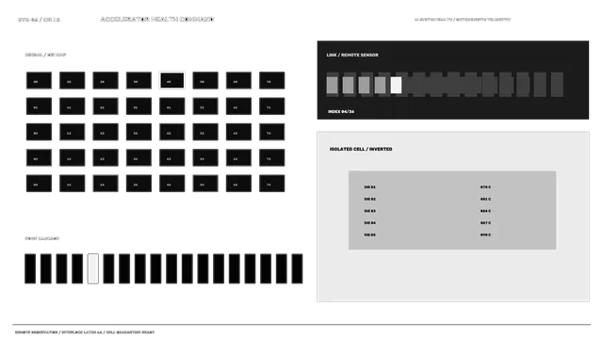Select the DIE 04 row label
603x339 pixels.
click(x=370, y=223)
